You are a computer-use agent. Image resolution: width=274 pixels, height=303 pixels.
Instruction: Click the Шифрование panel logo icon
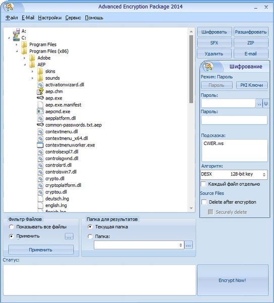point(208,67)
